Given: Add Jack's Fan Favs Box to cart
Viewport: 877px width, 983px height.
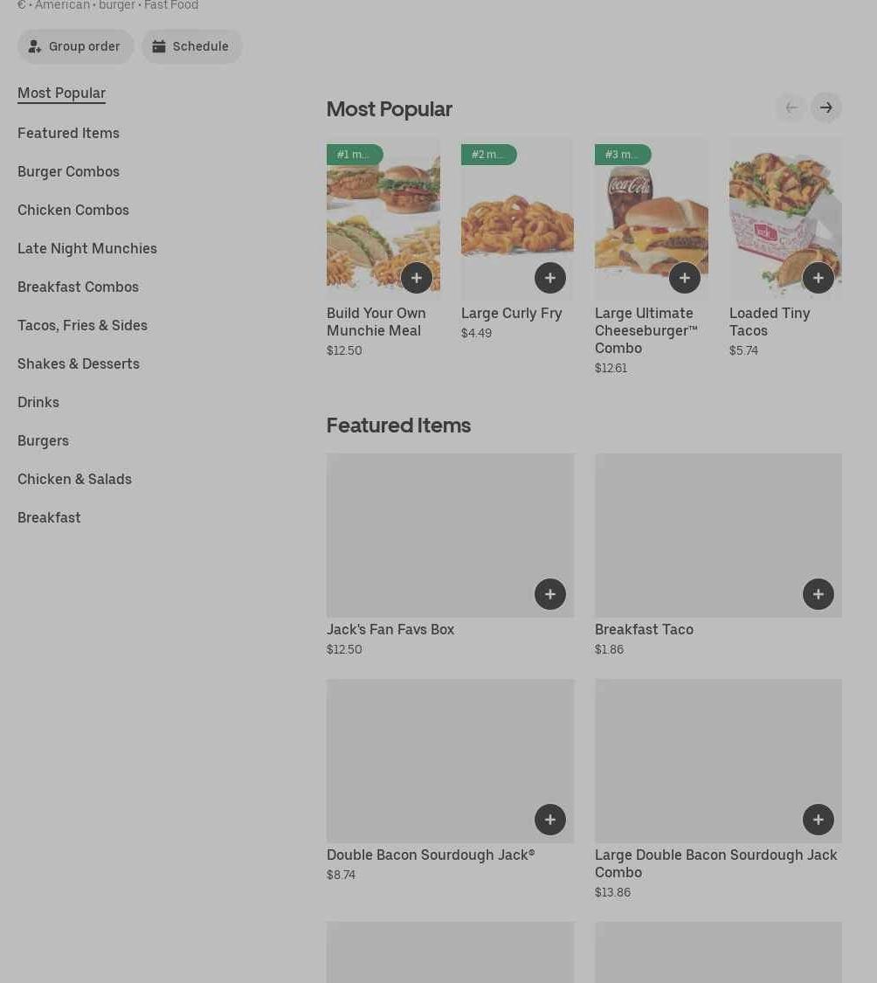Looking at the screenshot, I should [549, 594].
